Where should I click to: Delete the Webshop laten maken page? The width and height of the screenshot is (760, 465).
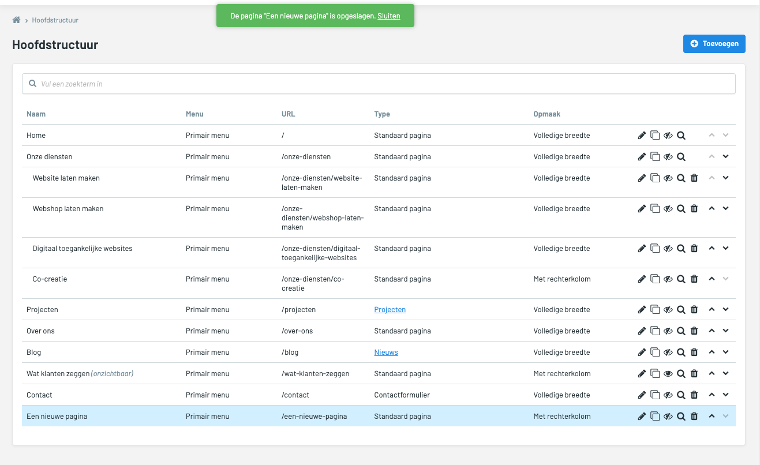pos(694,209)
